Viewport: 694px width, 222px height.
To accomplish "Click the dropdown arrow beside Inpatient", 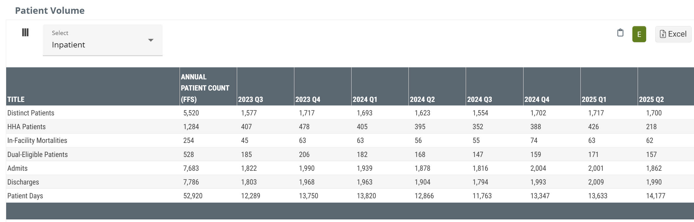I will click(x=151, y=40).
